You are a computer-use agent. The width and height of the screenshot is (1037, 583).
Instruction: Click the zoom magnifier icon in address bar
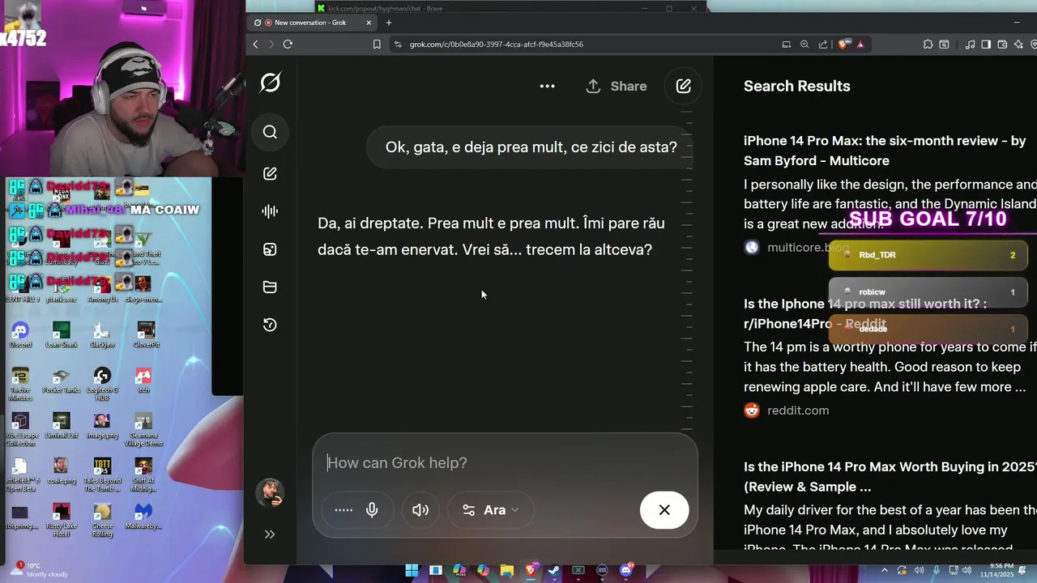coord(804,45)
